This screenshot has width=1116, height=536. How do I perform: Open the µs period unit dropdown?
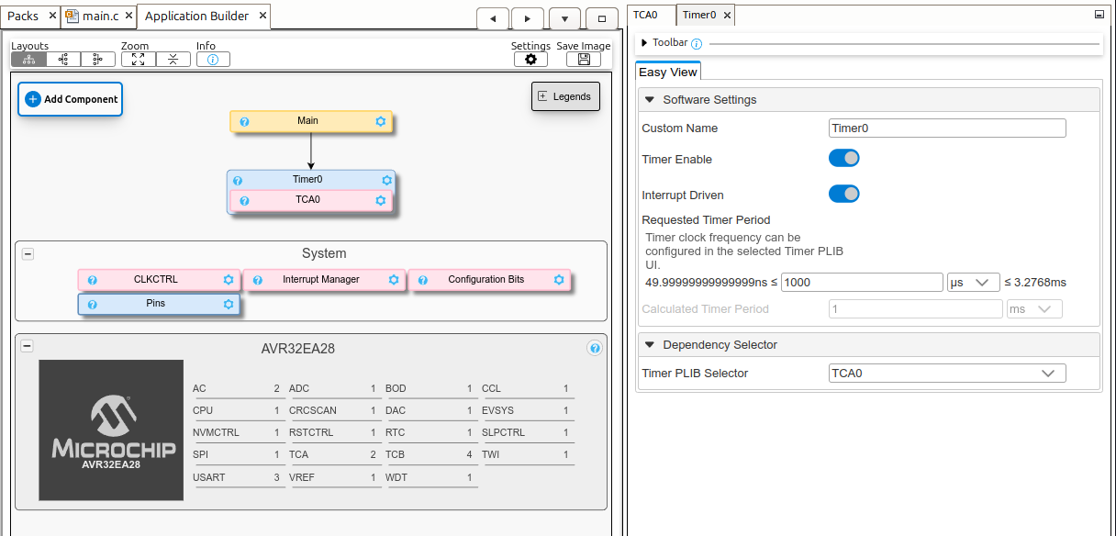(974, 283)
